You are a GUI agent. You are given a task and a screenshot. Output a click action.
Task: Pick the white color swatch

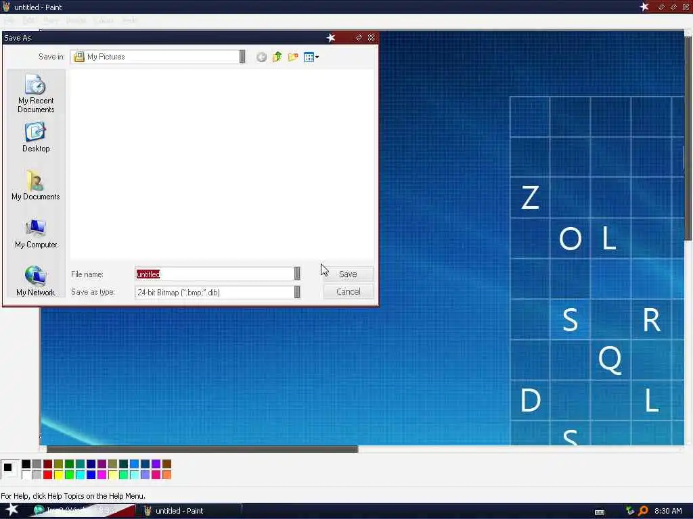click(x=26, y=475)
